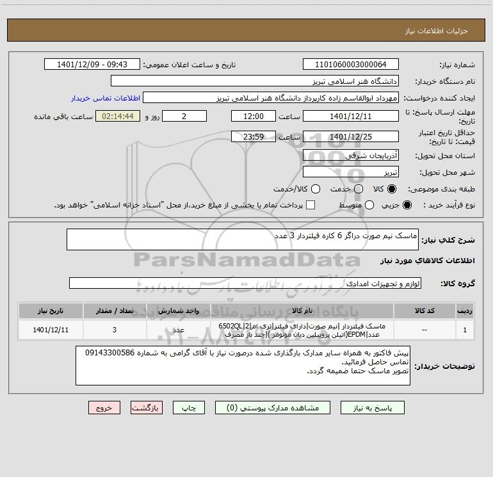The width and height of the screenshot is (493, 477).
Task: Click the ردیف column header
Action: pos(465,311)
